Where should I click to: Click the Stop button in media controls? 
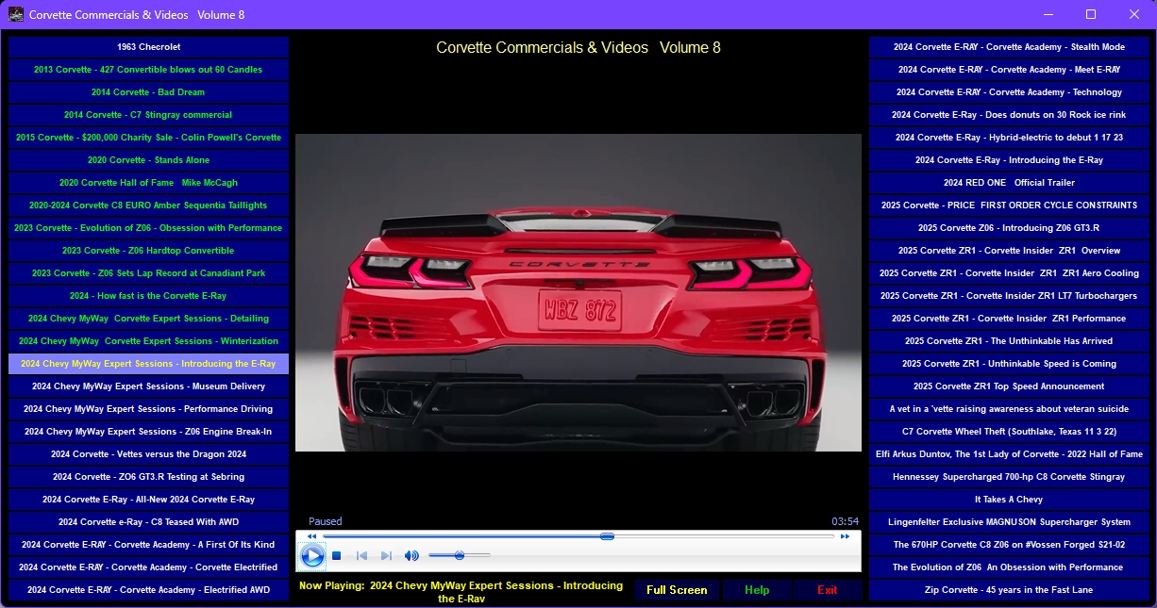click(337, 556)
